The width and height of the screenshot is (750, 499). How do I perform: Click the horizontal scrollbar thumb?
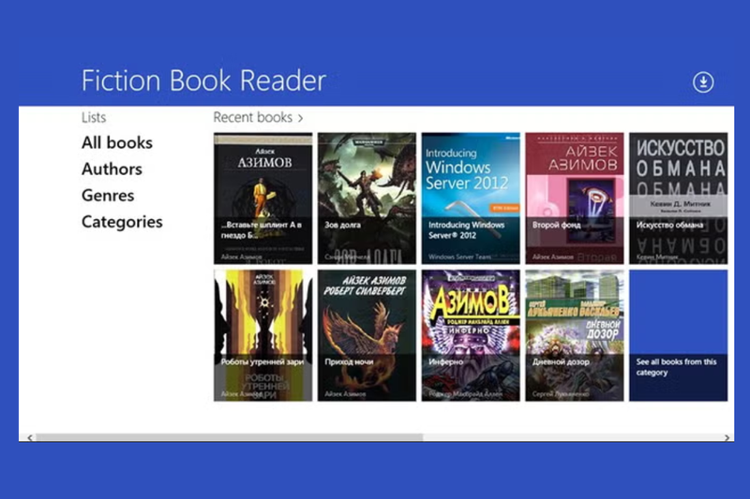coord(229,437)
